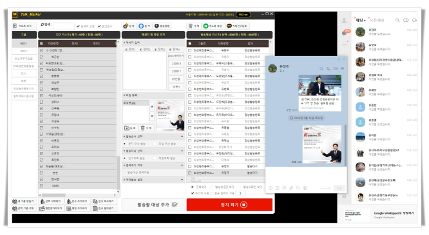
Task: Click the search icon in the chat window
Action: (x=321, y=69)
